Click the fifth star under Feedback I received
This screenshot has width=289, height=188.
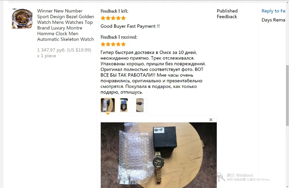(x=123, y=44)
